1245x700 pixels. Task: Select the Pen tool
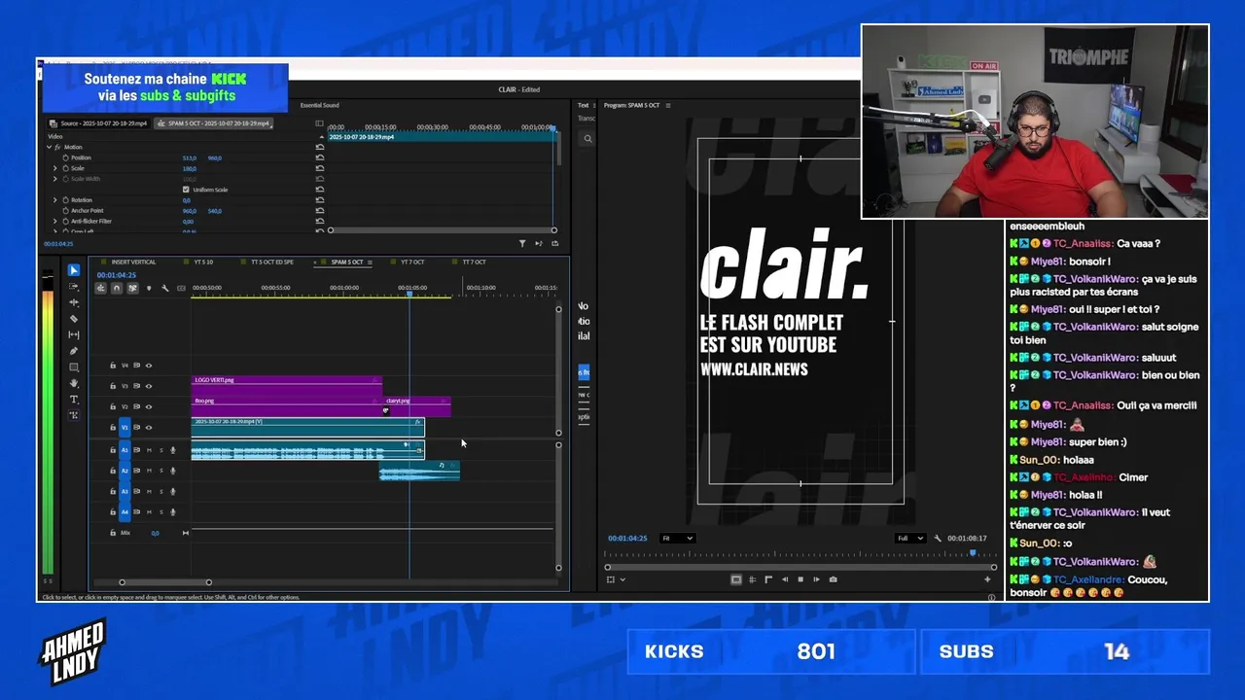point(74,351)
